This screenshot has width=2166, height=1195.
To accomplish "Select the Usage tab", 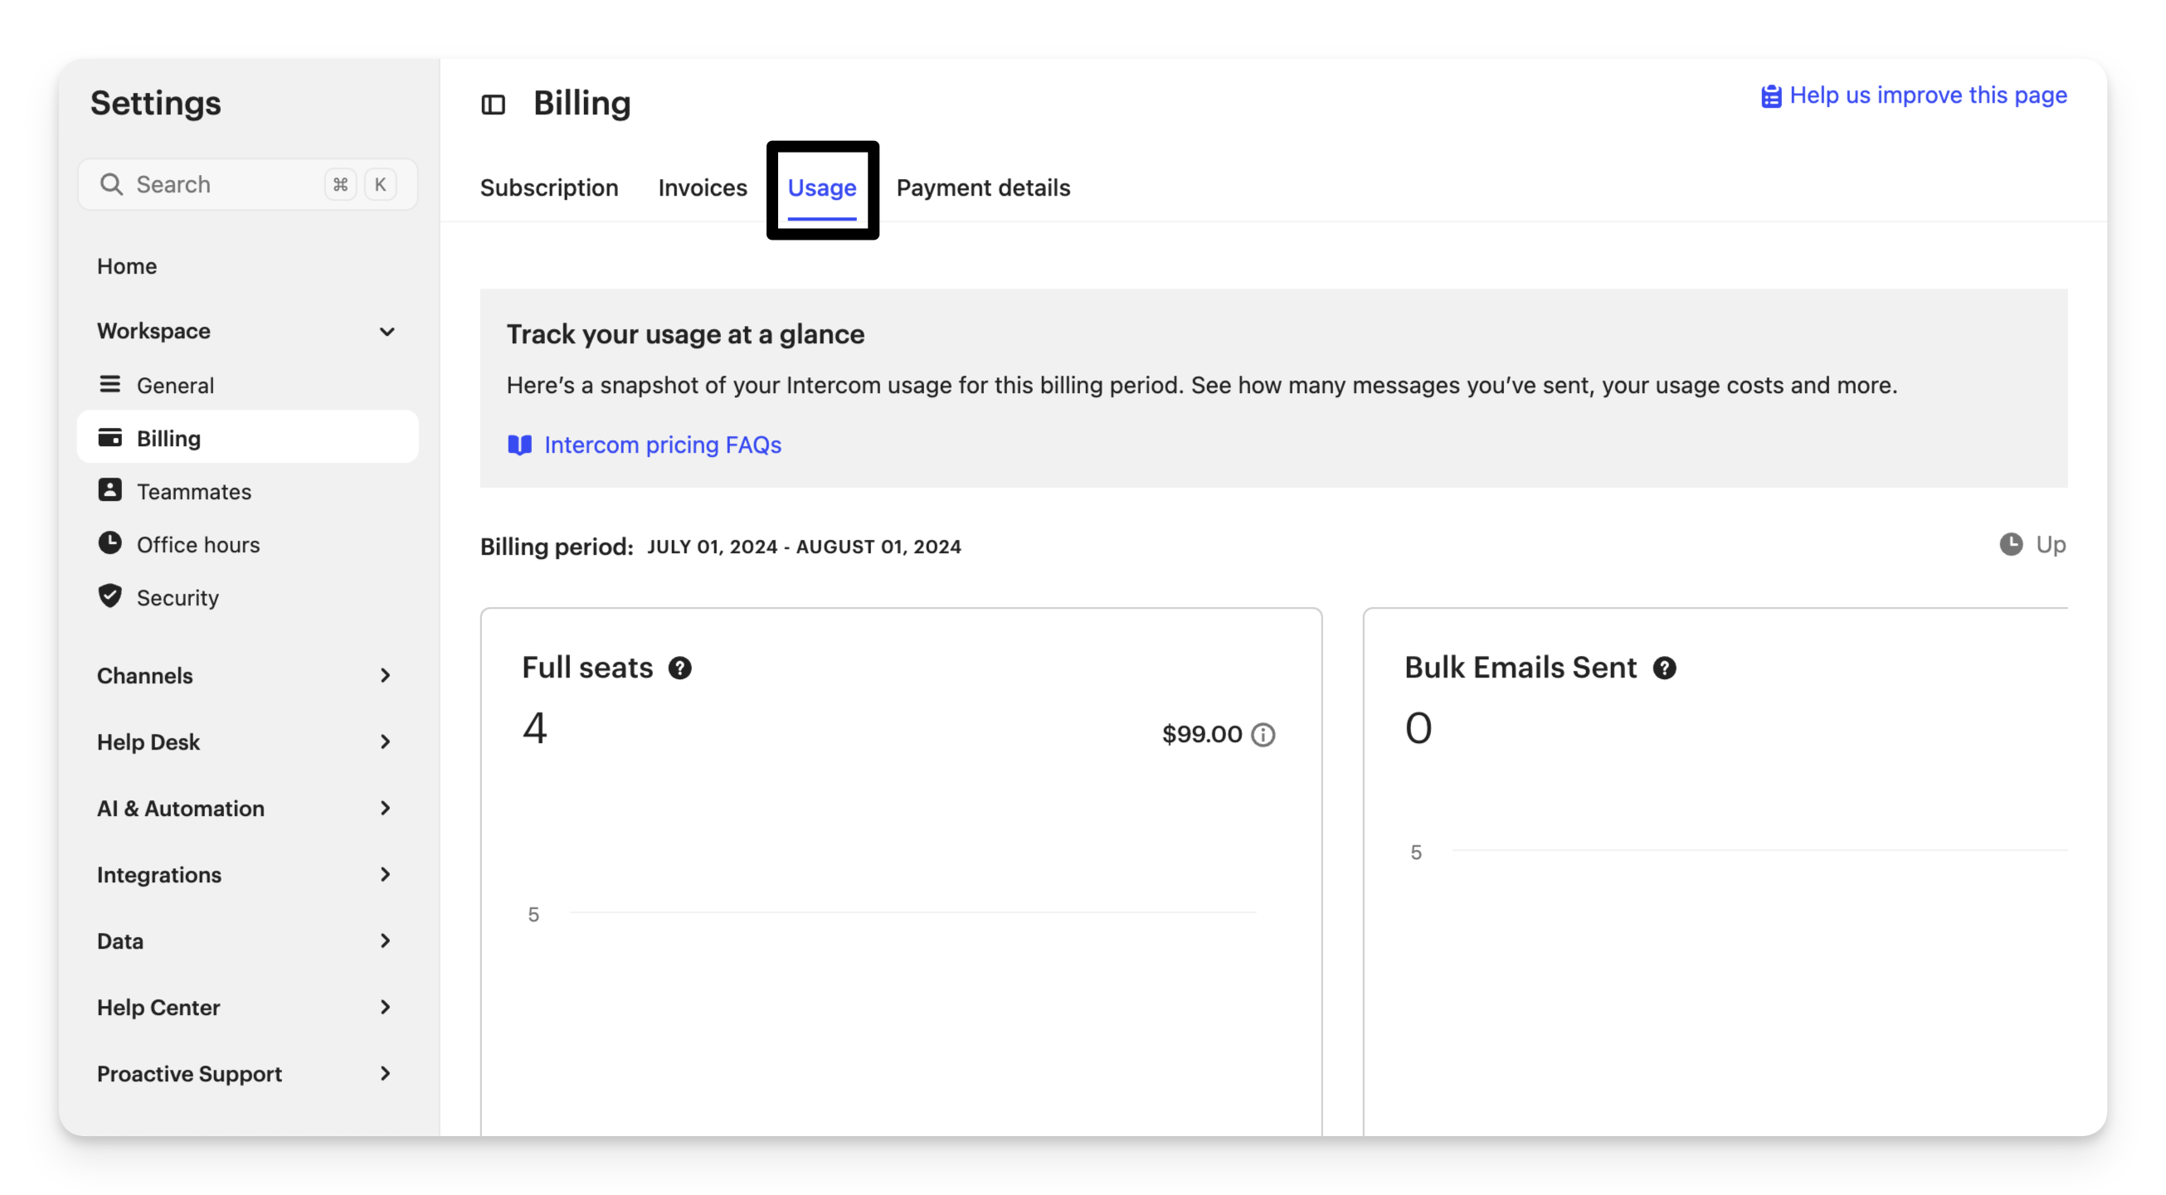I will coord(821,188).
